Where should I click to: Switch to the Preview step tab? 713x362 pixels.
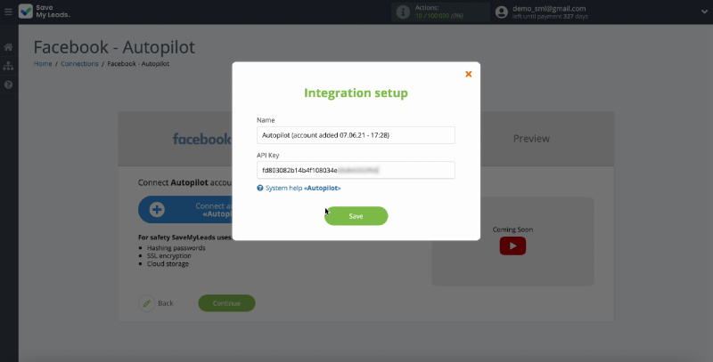pyautogui.click(x=531, y=139)
